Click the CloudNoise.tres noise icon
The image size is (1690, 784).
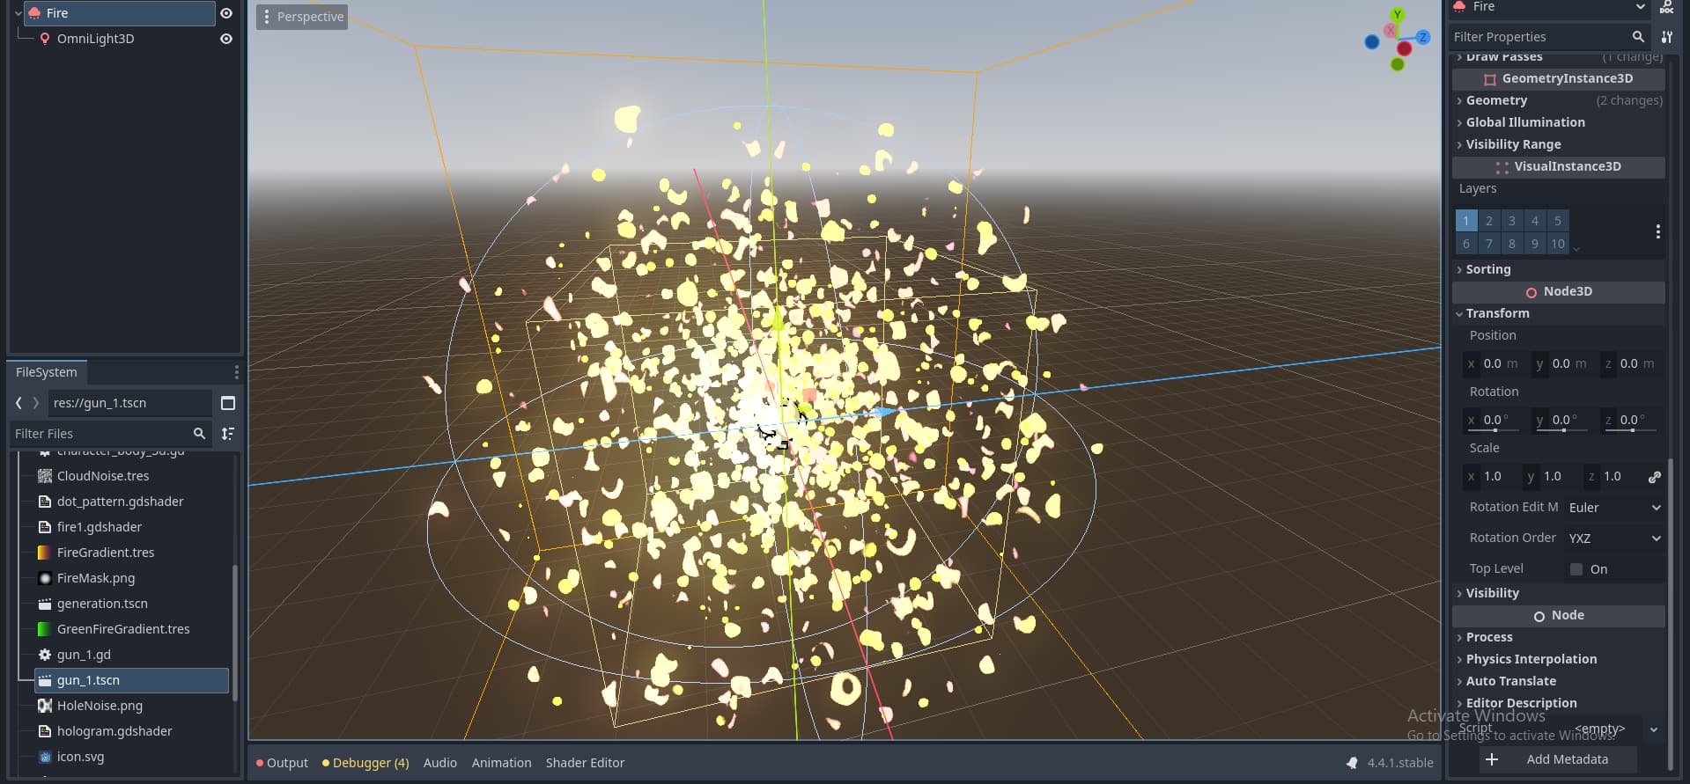coord(45,476)
